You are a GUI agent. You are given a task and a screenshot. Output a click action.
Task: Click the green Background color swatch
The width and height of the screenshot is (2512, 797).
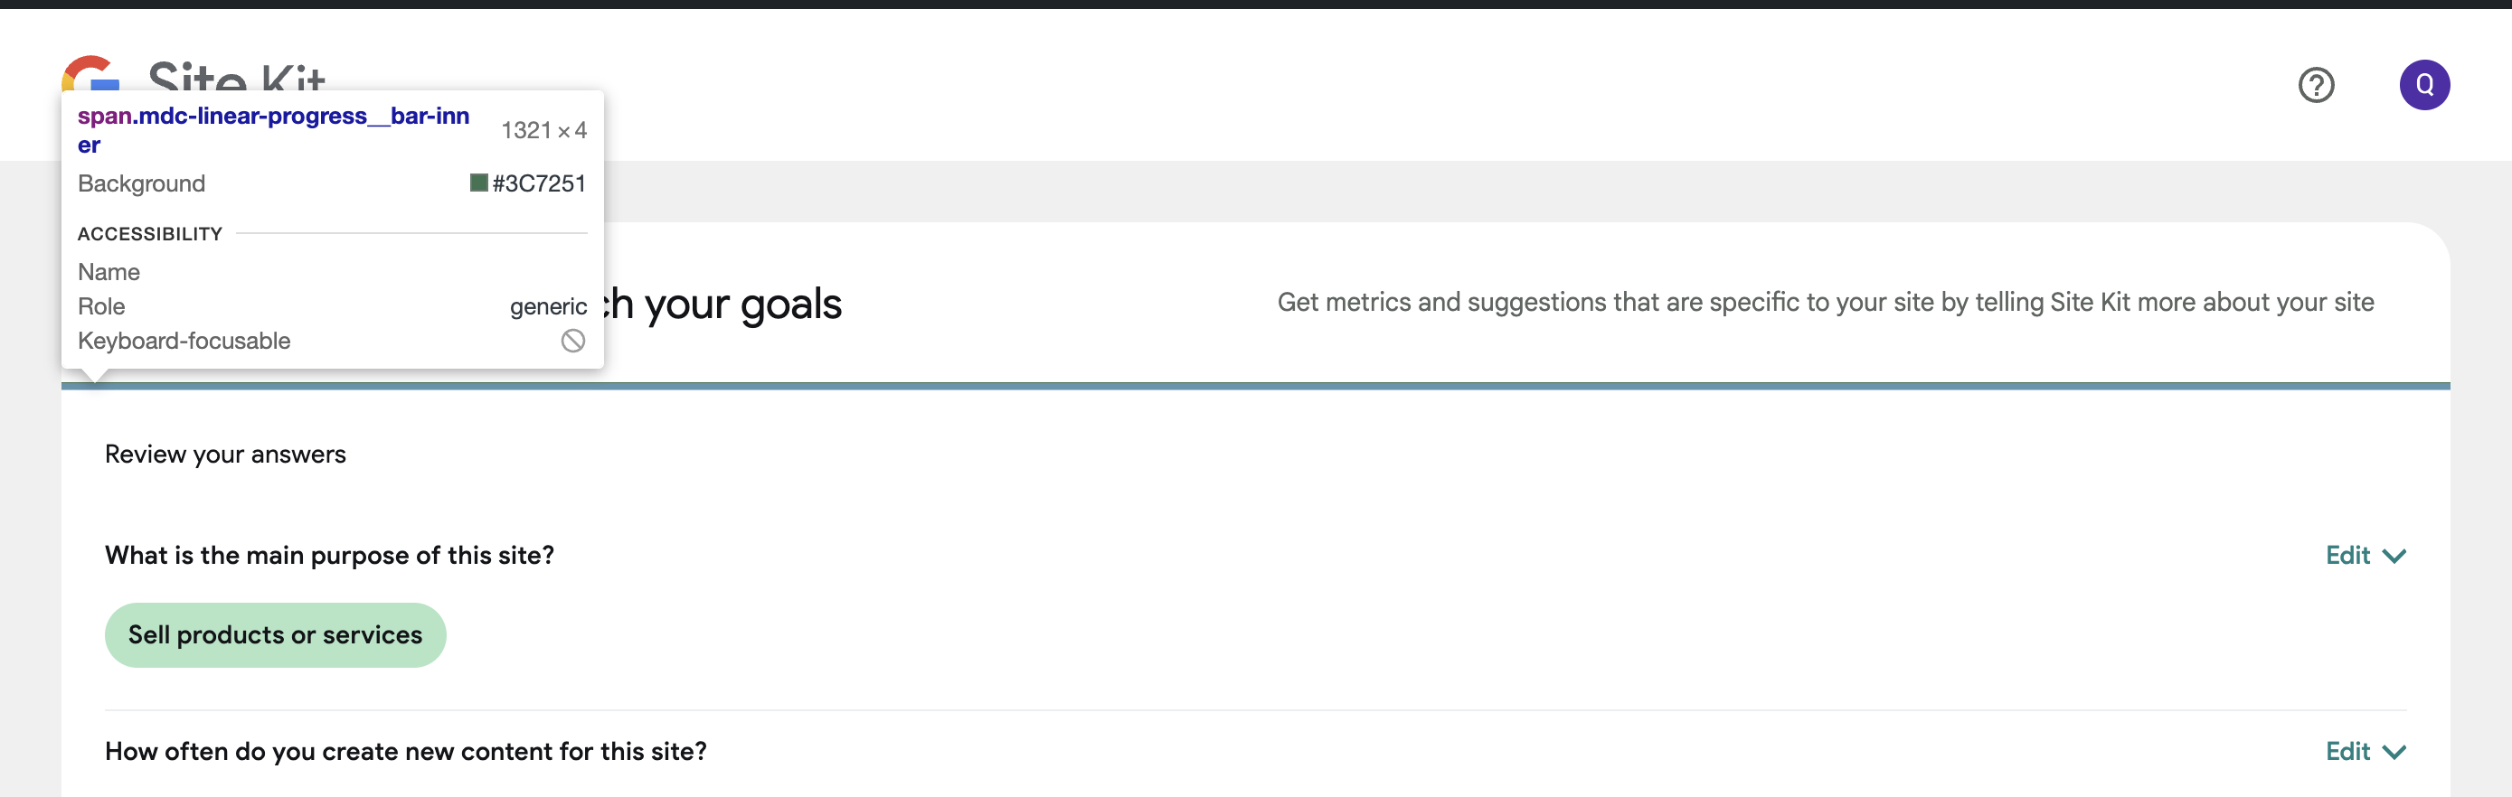point(479,183)
